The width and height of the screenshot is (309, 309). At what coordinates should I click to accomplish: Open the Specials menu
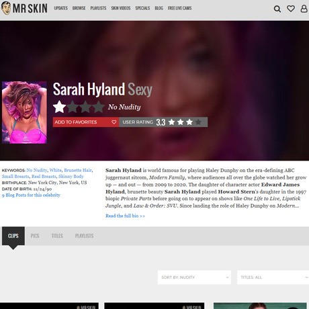click(142, 8)
